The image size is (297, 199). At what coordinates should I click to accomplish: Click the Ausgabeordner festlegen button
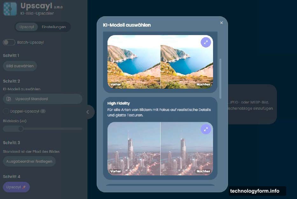[29, 161]
